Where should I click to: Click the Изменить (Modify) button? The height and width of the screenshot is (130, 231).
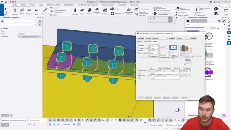point(157,98)
